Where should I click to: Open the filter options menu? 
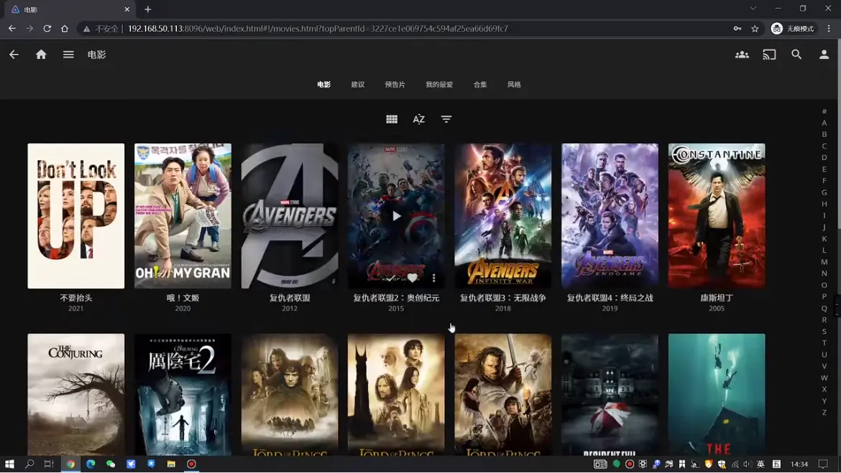[x=446, y=119]
